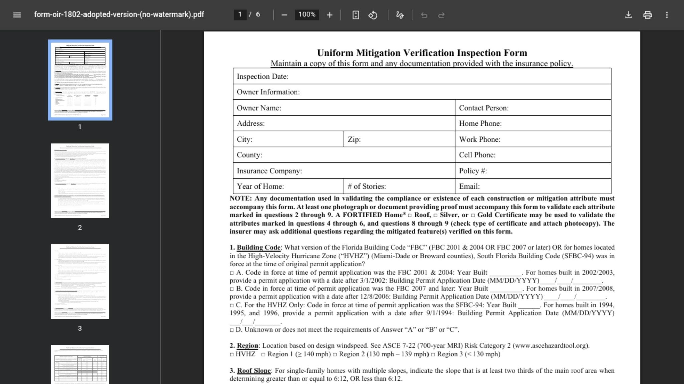Open the more actions three-dot menu

(x=667, y=15)
